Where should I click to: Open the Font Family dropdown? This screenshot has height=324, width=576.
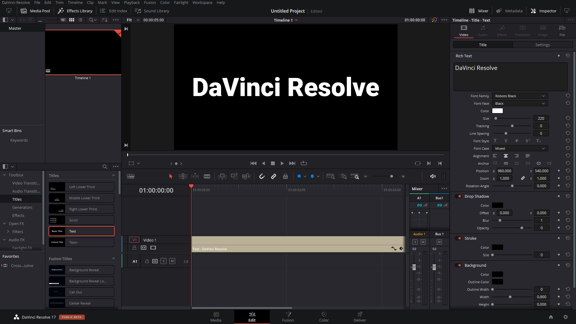click(520, 96)
